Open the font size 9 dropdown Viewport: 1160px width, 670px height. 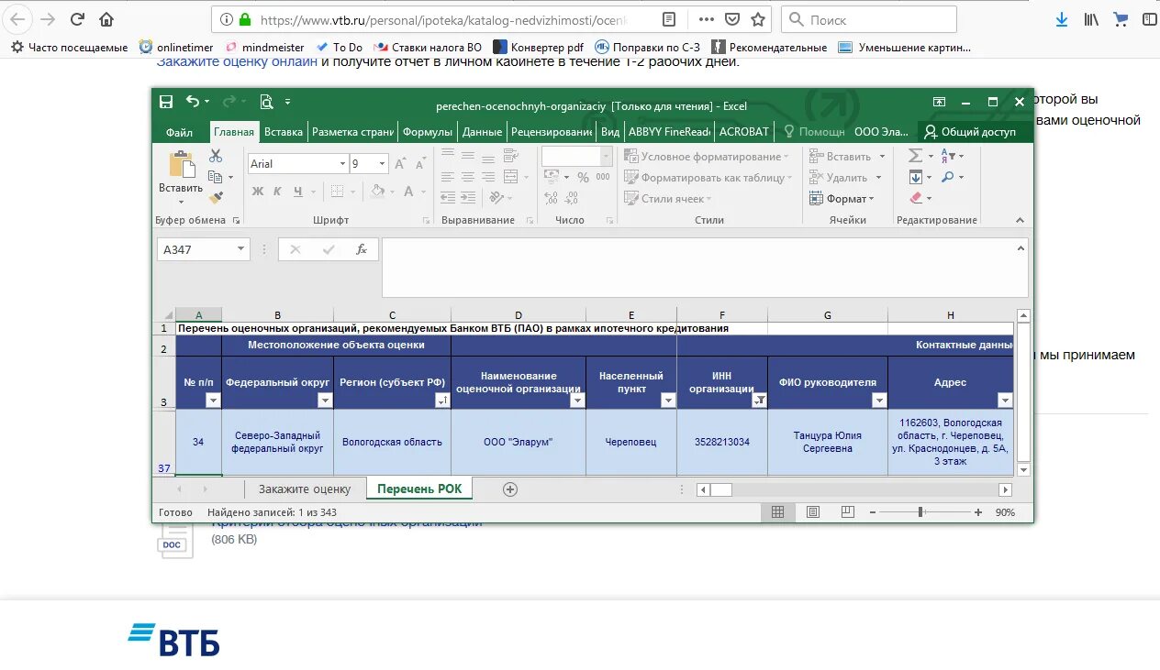383,164
